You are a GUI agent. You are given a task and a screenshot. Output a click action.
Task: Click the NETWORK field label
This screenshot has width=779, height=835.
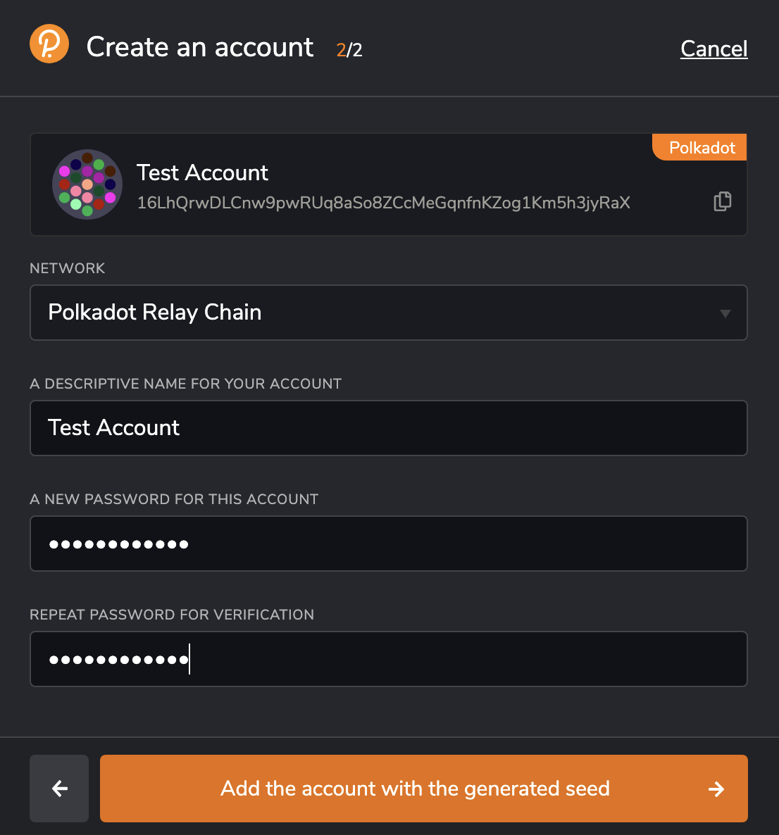67,268
